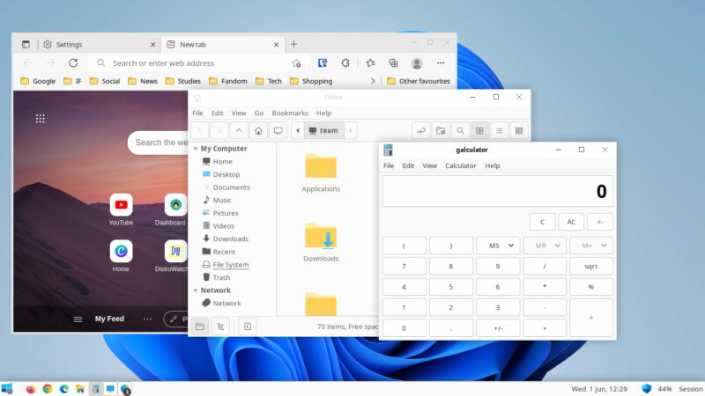Image resolution: width=705 pixels, height=396 pixels.
Task: Click path bar left scroll arrow
Action: 298,130
